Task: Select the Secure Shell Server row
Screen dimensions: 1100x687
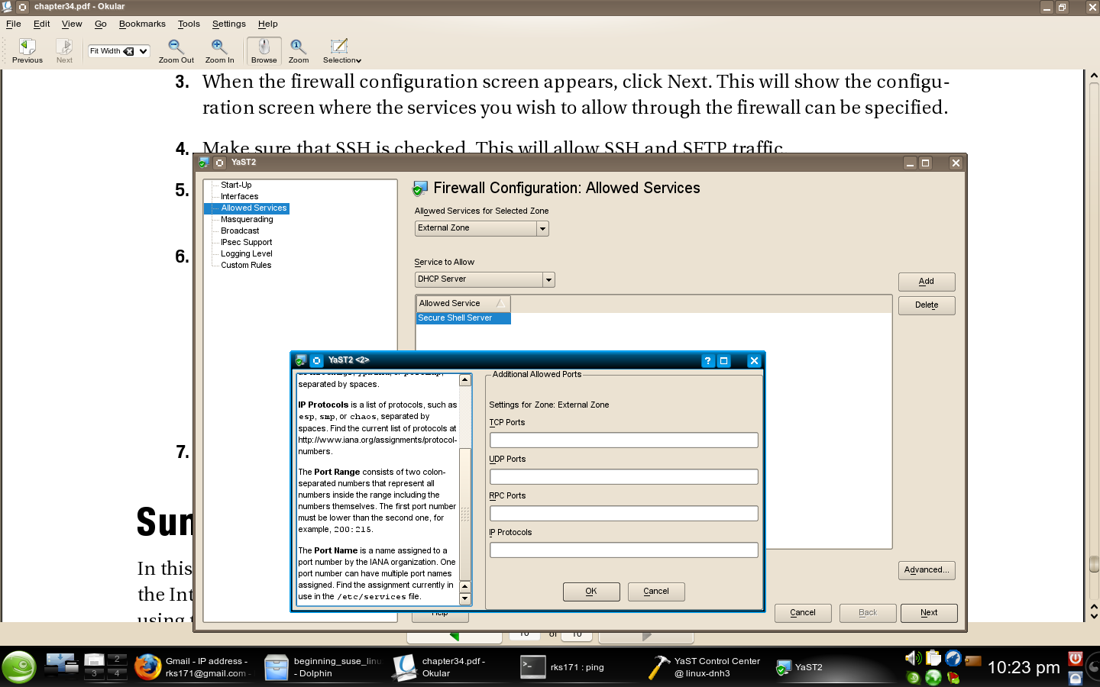Action: 463,318
